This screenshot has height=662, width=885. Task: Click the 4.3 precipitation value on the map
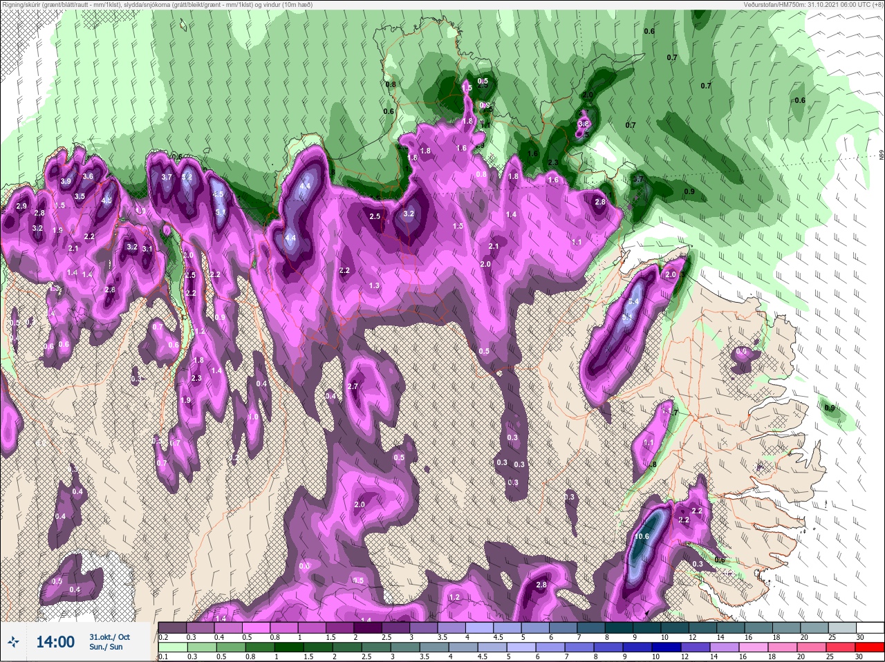pyautogui.click(x=106, y=201)
